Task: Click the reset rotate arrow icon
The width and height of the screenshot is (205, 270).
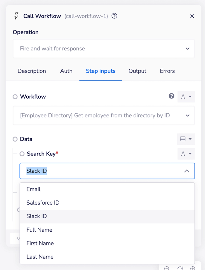Action: tap(180, 268)
